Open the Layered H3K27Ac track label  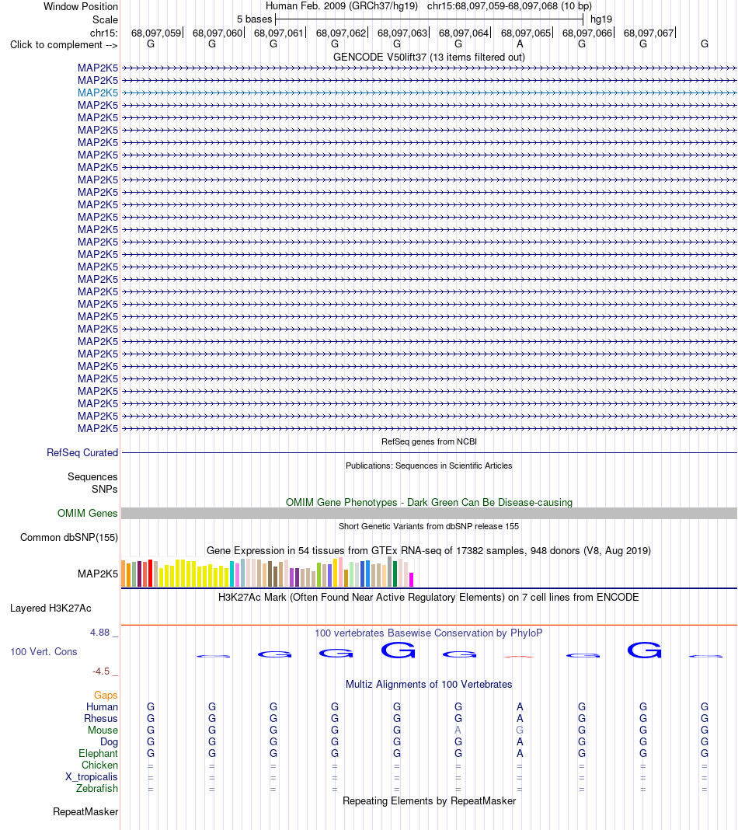[50, 609]
